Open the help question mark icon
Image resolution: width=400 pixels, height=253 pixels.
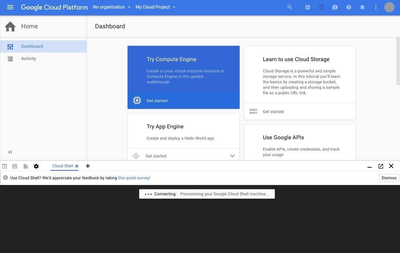(349, 7)
